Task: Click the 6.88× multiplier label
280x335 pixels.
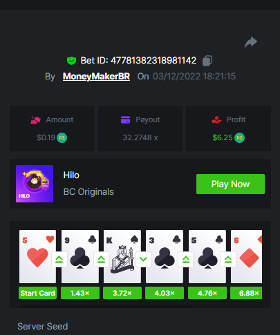Action: [x=246, y=293]
